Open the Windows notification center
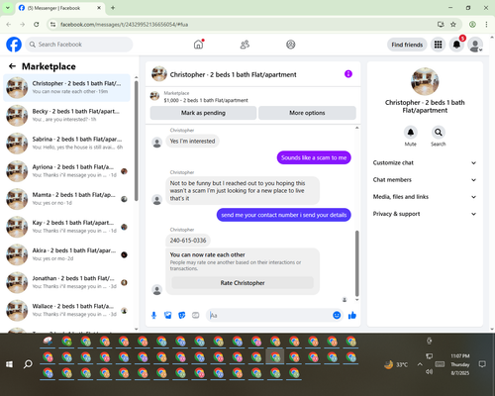 click(482, 364)
